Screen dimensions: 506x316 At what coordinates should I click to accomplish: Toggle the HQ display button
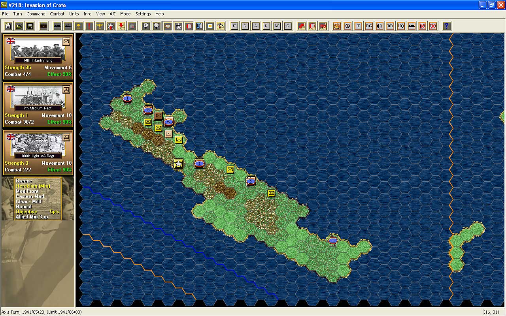pos(401,26)
